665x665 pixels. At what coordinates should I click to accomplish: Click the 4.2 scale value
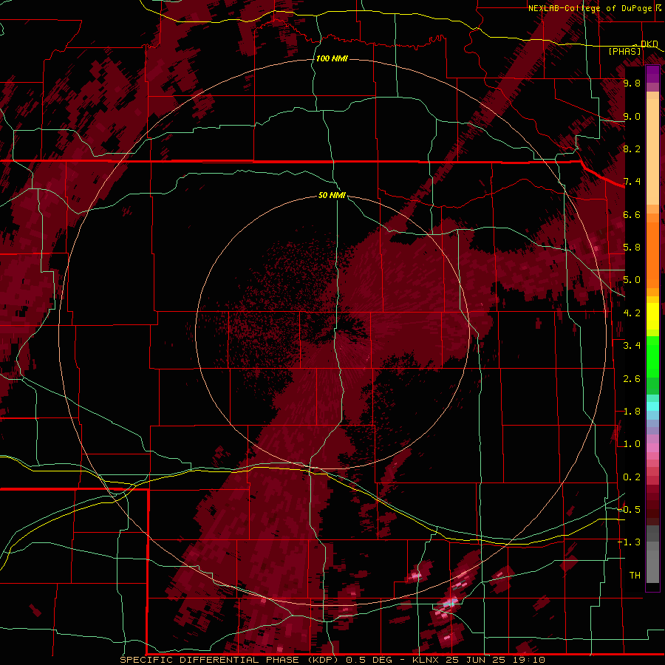[x=632, y=313]
